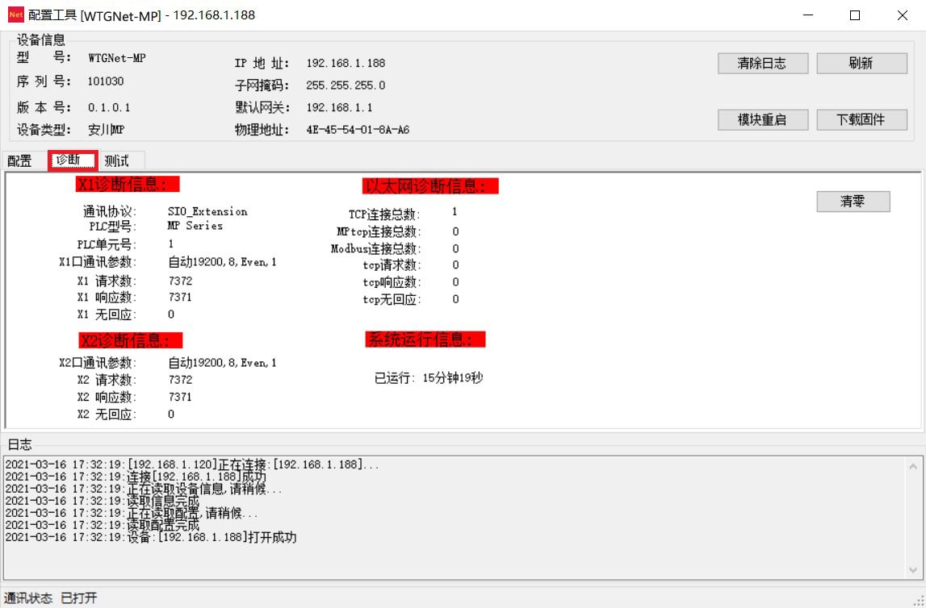Click the log line 读取配置完成
The height and width of the screenshot is (608, 926).
pyautogui.click(x=103, y=525)
